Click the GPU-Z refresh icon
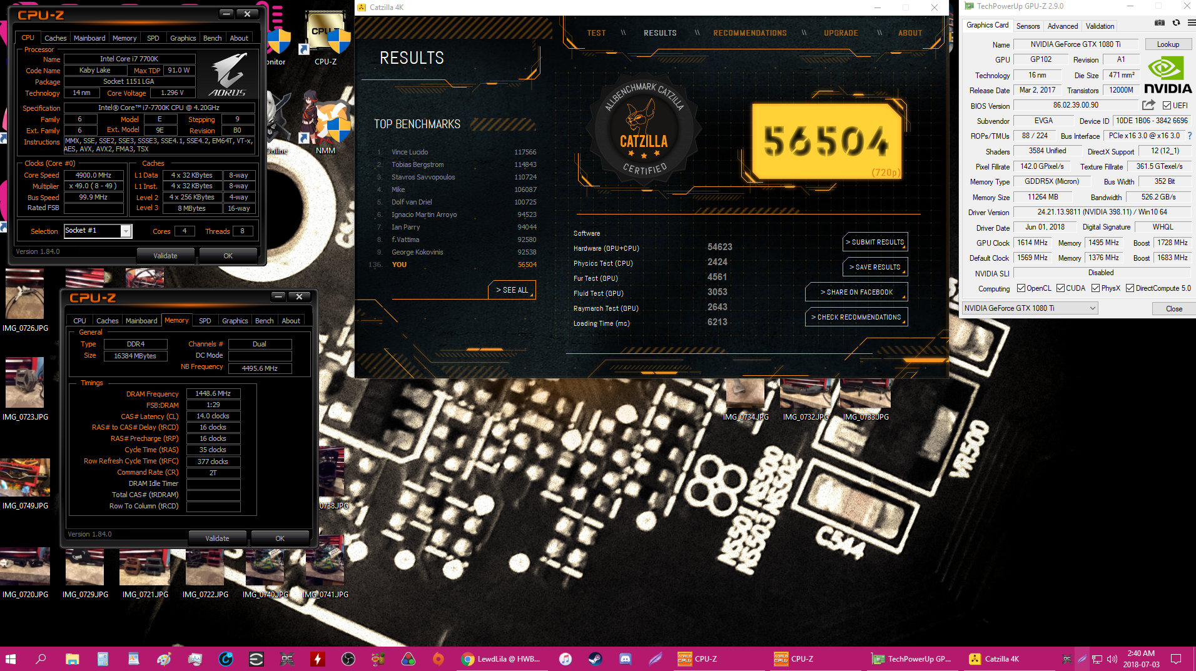This screenshot has height=671, width=1196. pos(1176,23)
